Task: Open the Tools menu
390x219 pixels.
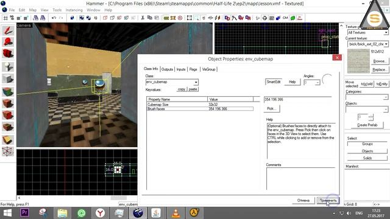Action: 57,10
